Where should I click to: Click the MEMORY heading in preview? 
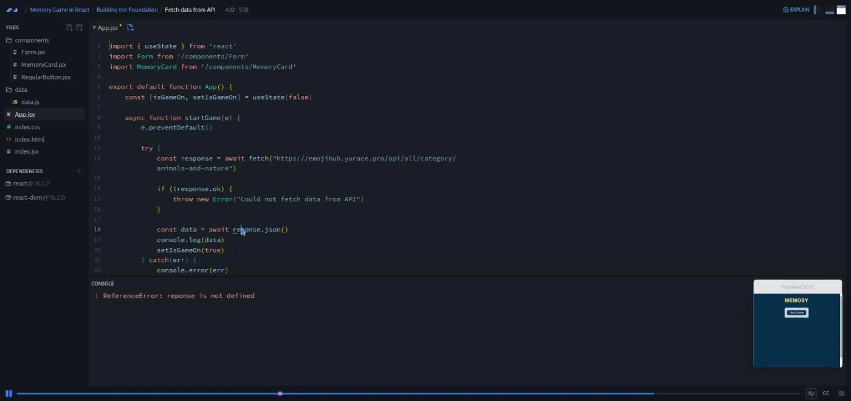click(x=796, y=300)
